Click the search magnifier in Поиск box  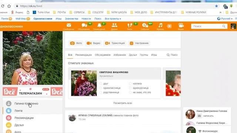(224, 26)
